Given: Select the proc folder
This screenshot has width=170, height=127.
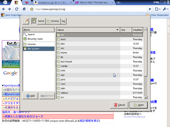Looking at the screenshot, I should pos(100,79).
